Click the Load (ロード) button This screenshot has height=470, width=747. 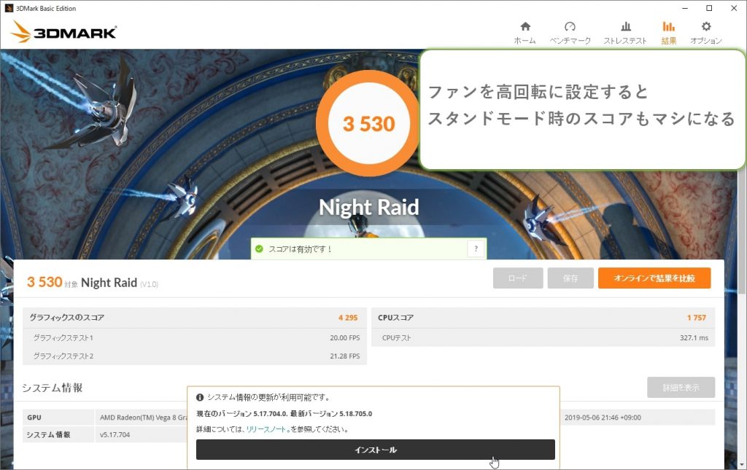[x=517, y=278]
